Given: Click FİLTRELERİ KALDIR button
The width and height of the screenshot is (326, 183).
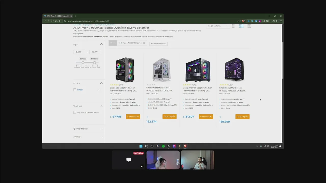Looking at the screenshot, I should [158, 44].
